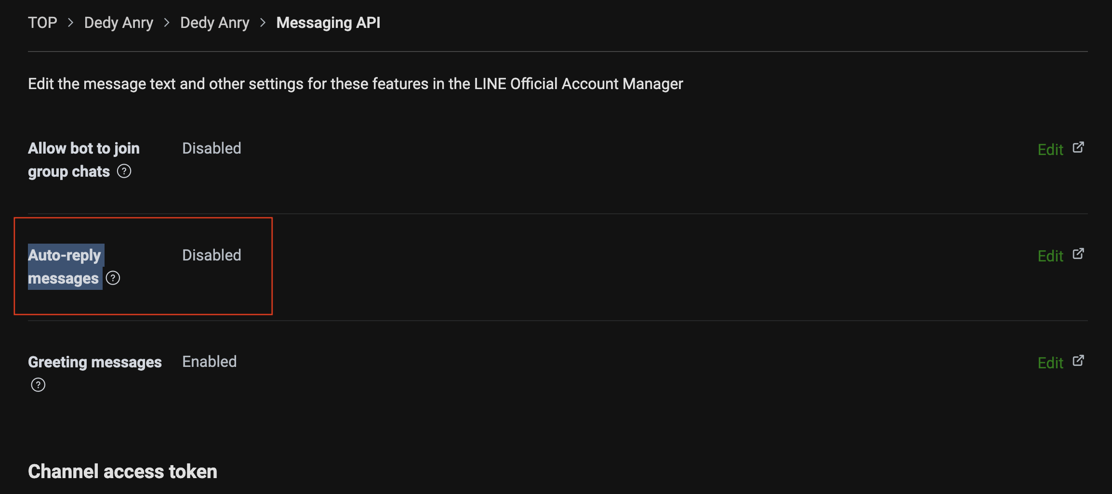This screenshot has width=1112, height=494.
Task: Click external-link icon in group chats row
Action: (1078, 148)
